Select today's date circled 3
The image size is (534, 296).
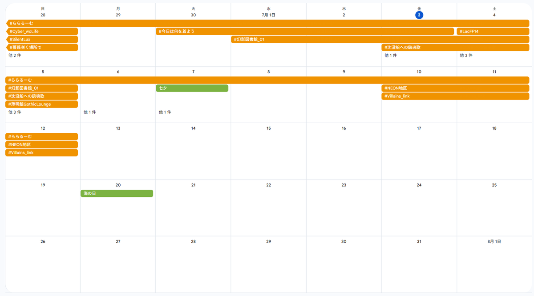(419, 15)
